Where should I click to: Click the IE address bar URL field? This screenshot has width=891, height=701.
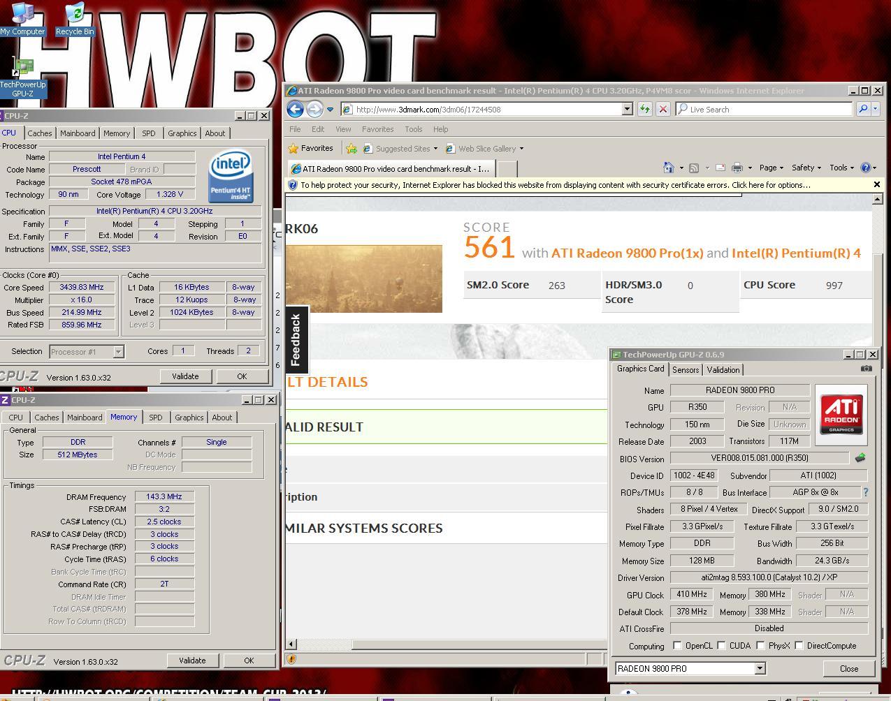click(x=482, y=109)
